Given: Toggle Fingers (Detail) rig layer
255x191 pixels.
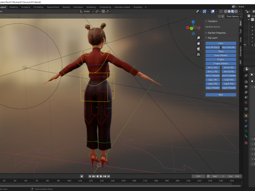Looking at the screenshot, I should click(x=220, y=64).
